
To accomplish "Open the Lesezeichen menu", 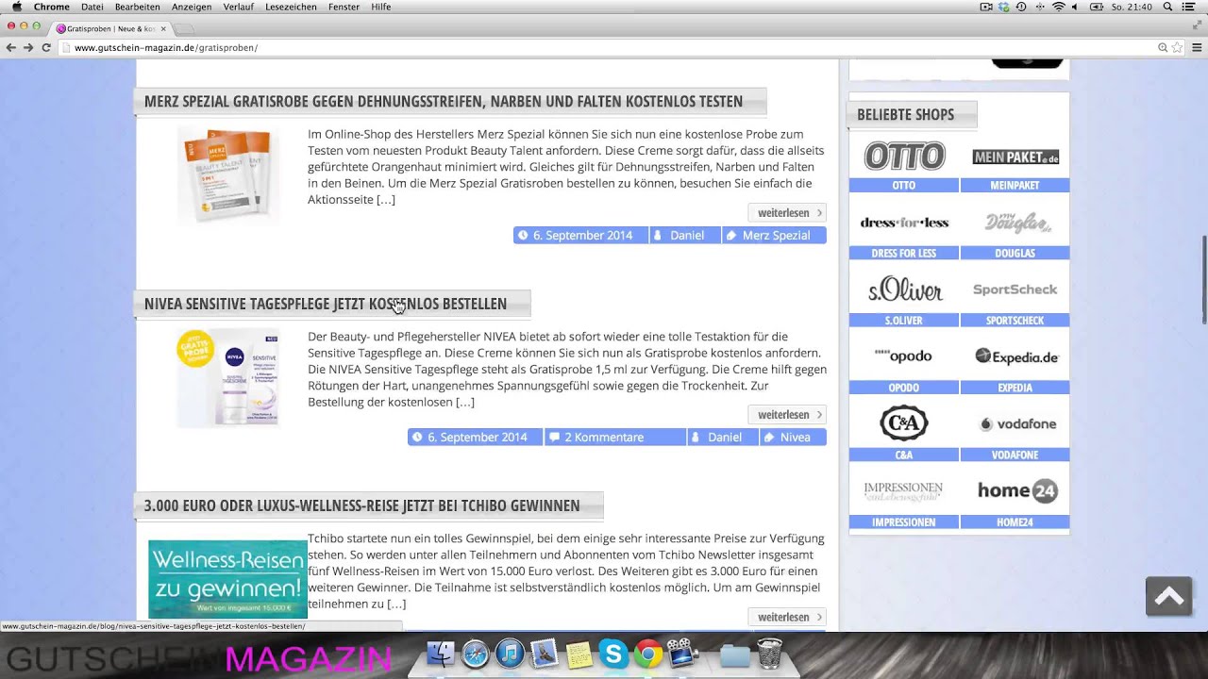I will point(292,7).
